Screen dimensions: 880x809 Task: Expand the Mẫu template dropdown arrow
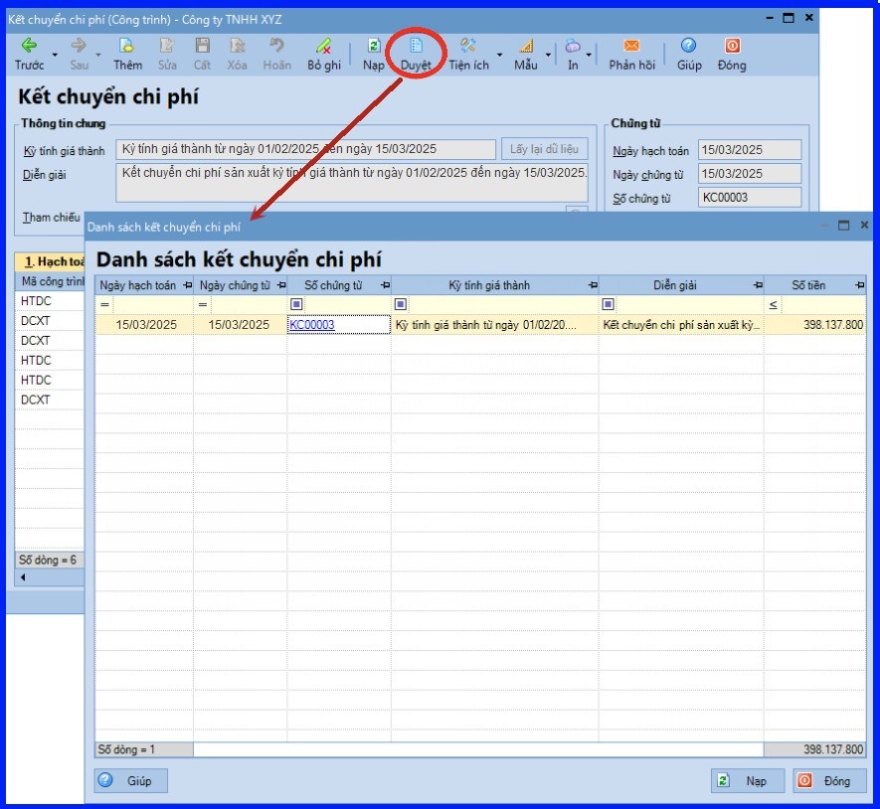(x=548, y=55)
